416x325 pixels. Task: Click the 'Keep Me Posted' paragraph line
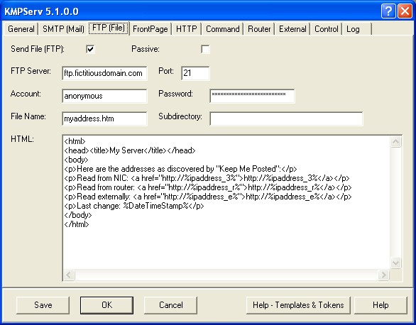click(x=180, y=169)
